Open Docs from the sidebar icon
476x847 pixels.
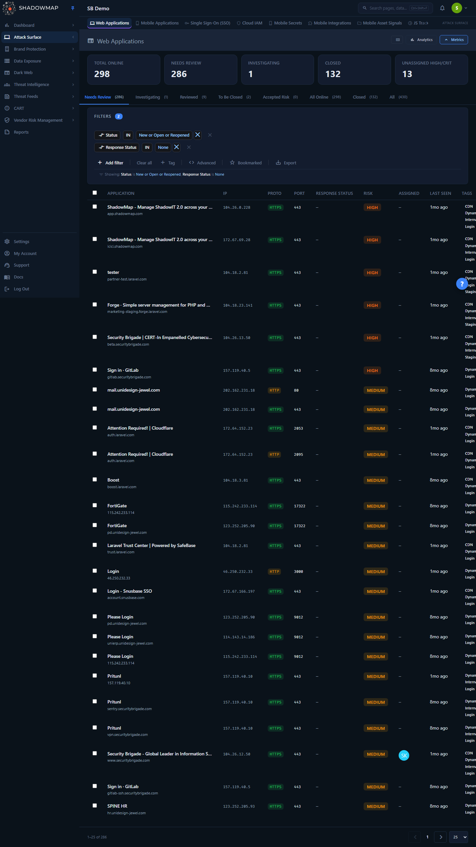click(x=7, y=277)
